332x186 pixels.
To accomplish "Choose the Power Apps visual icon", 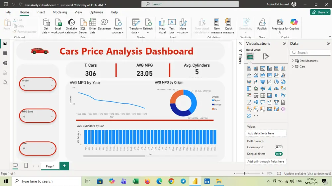I will point(283,109).
